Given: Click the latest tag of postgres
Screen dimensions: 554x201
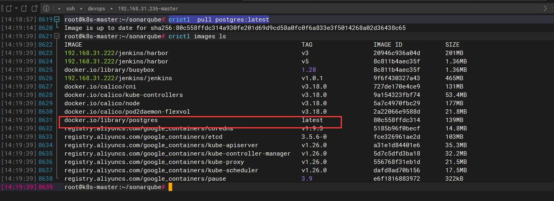Looking at the screenshot, I should point(312,120).
